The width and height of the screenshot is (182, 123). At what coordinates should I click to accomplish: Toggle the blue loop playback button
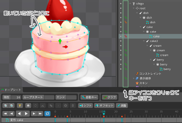47,113
